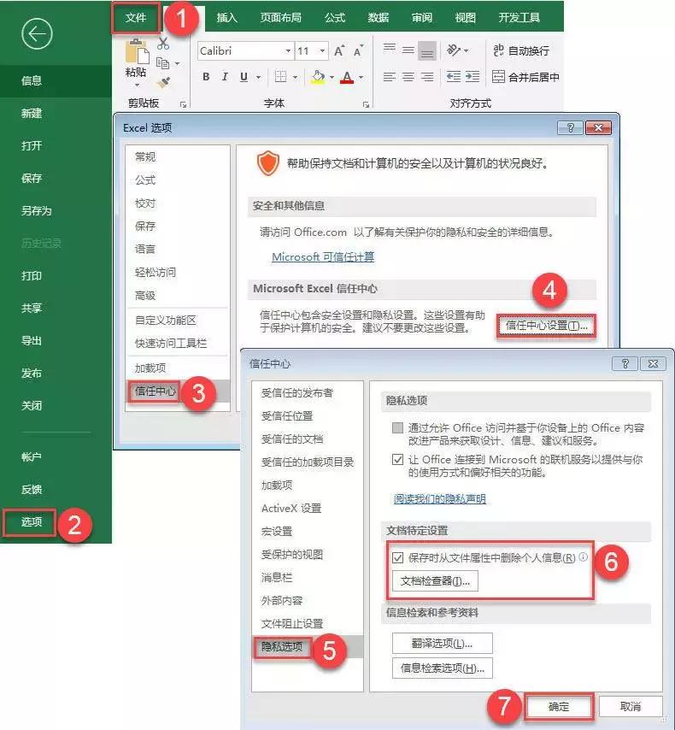Open the underline style dropdown arrow
This screenshot has height=730, width=675.
tap(258, 77)
